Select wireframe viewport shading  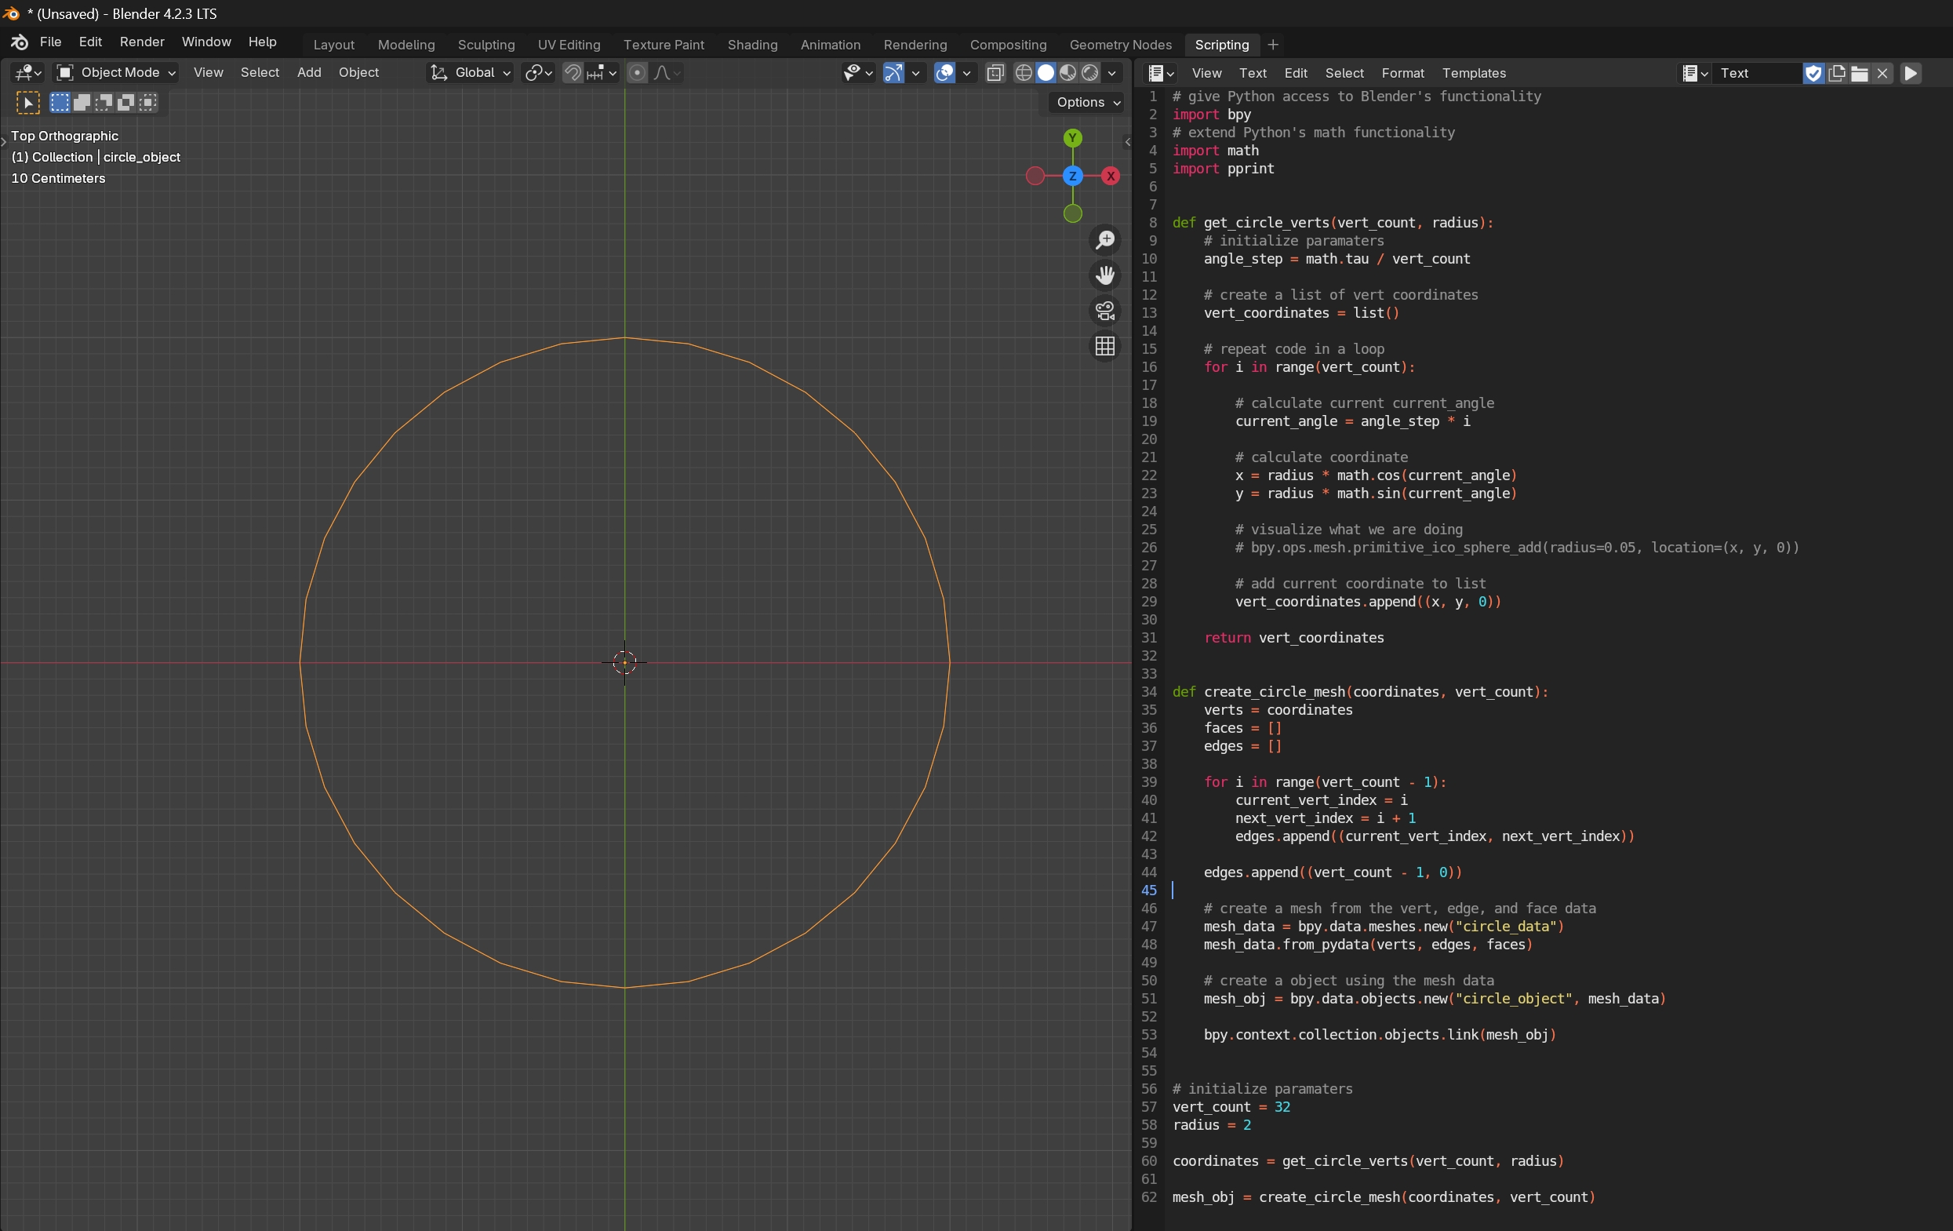pos(1024,73)
